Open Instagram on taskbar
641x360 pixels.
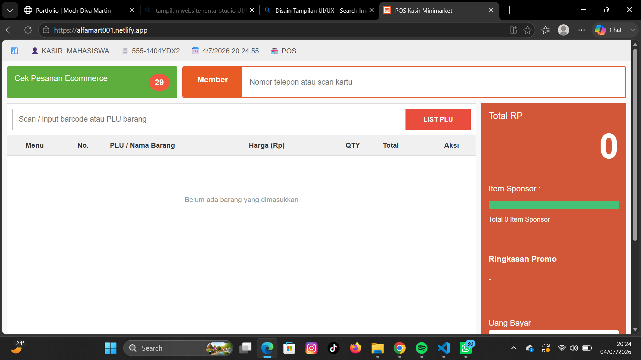tap(311, 348)
